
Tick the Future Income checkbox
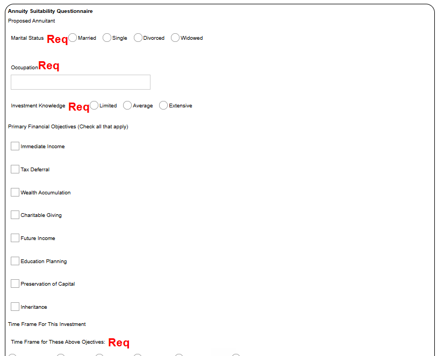click(x=15, y=238)
